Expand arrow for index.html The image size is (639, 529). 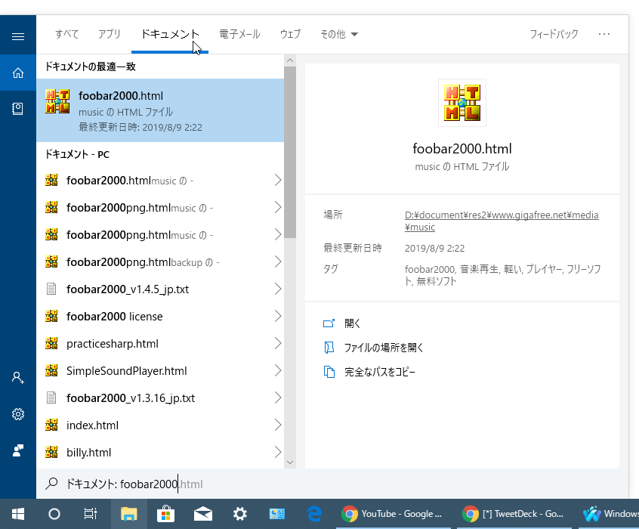pyautogui.click(x=277, y=425)
